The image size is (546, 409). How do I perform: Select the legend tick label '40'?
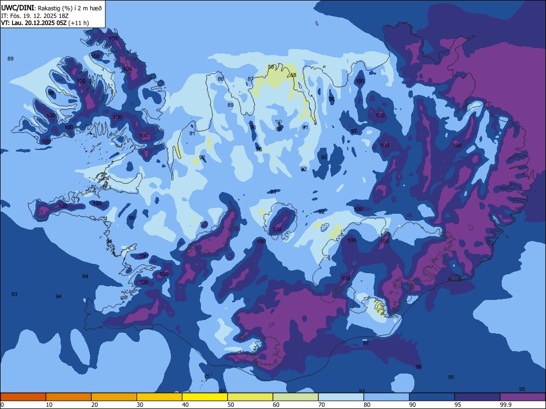pyautogui.click(x=186, y=405)
